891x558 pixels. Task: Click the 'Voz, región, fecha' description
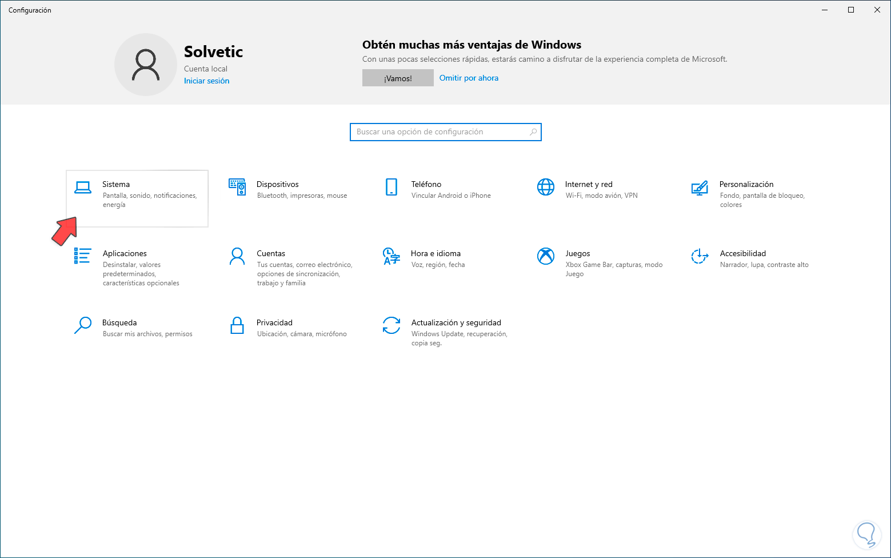point(438,265)
